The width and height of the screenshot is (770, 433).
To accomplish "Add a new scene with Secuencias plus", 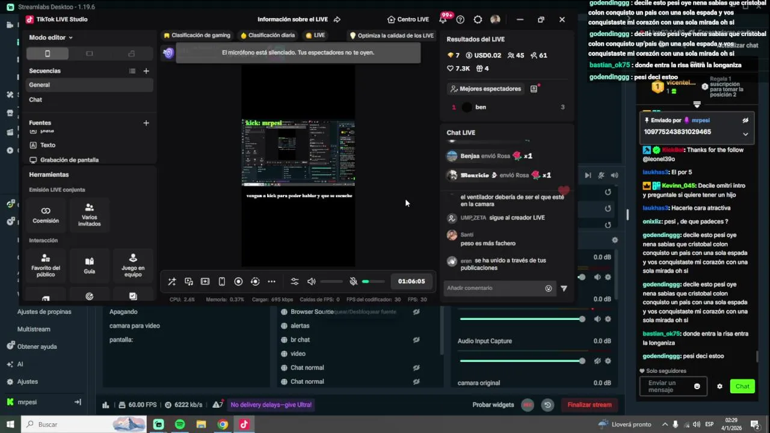I will click(146, 71).
